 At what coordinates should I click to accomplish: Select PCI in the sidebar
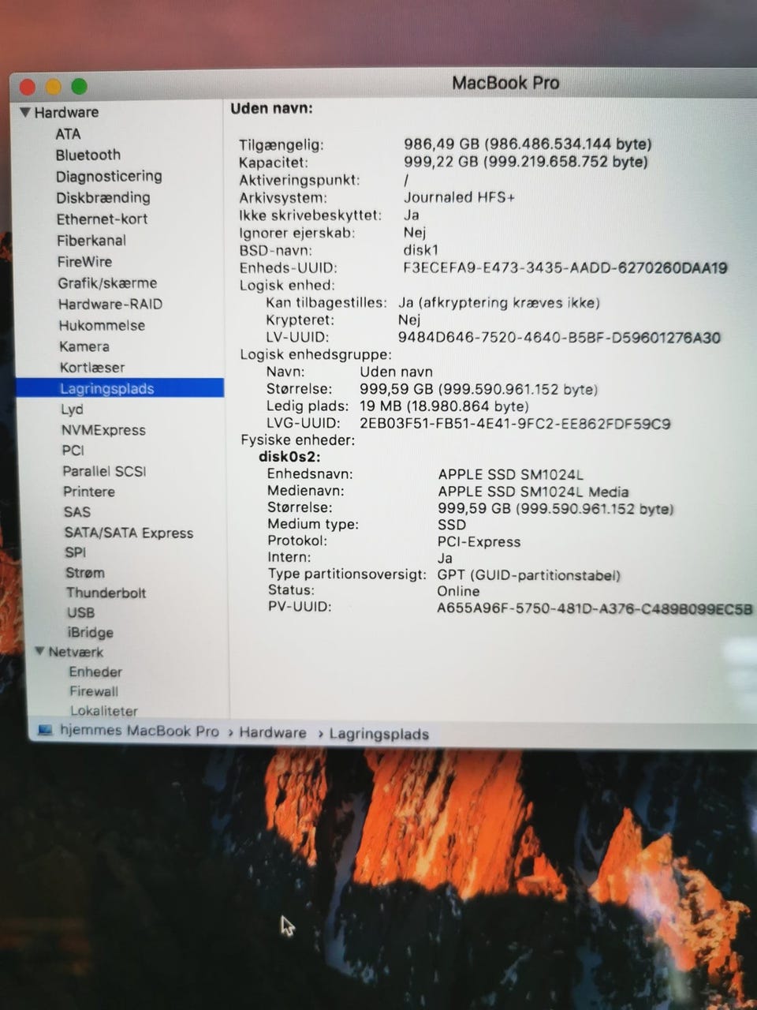(73, 451)
